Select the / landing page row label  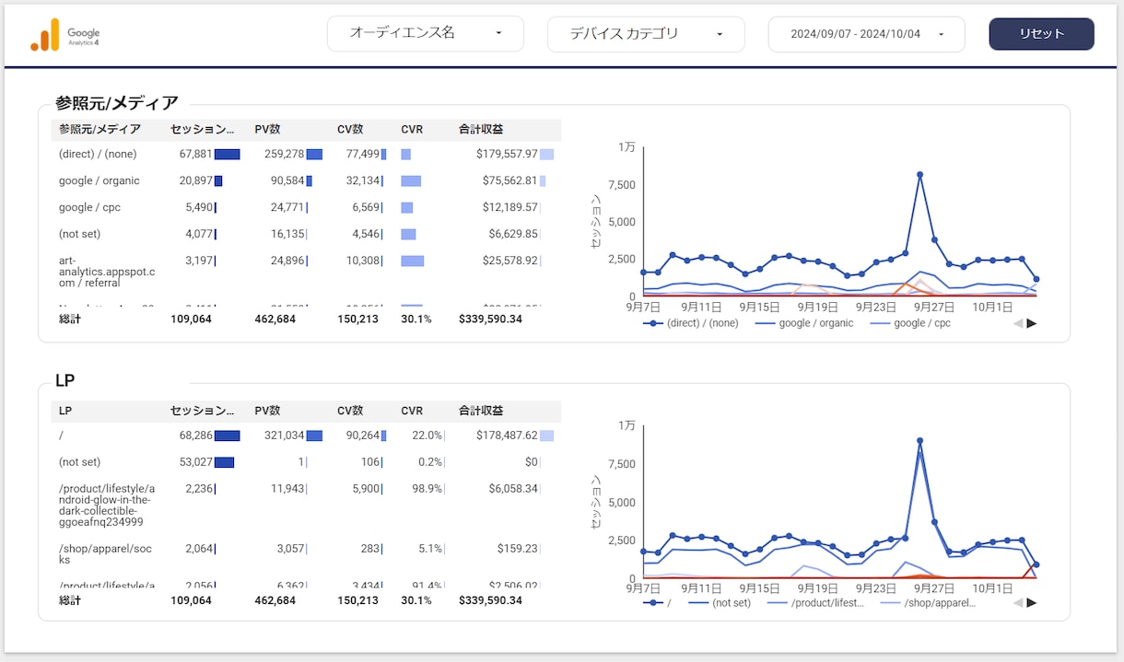coord(61,436)
